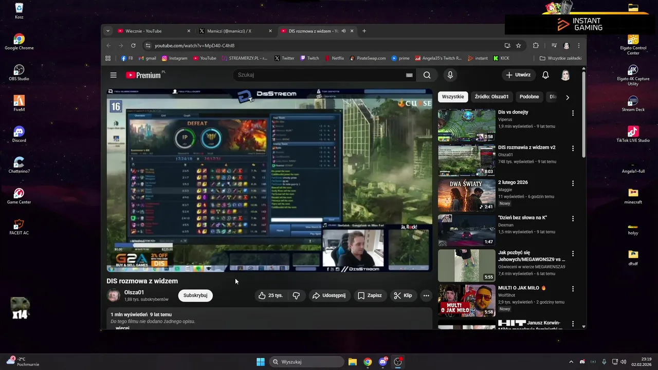Open the on-screen keyboard in the search box
Screen dimensions: 658x370
click(x=409, y=75)
